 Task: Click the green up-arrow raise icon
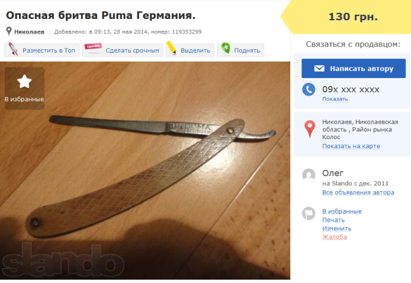(x=226, y=48)
